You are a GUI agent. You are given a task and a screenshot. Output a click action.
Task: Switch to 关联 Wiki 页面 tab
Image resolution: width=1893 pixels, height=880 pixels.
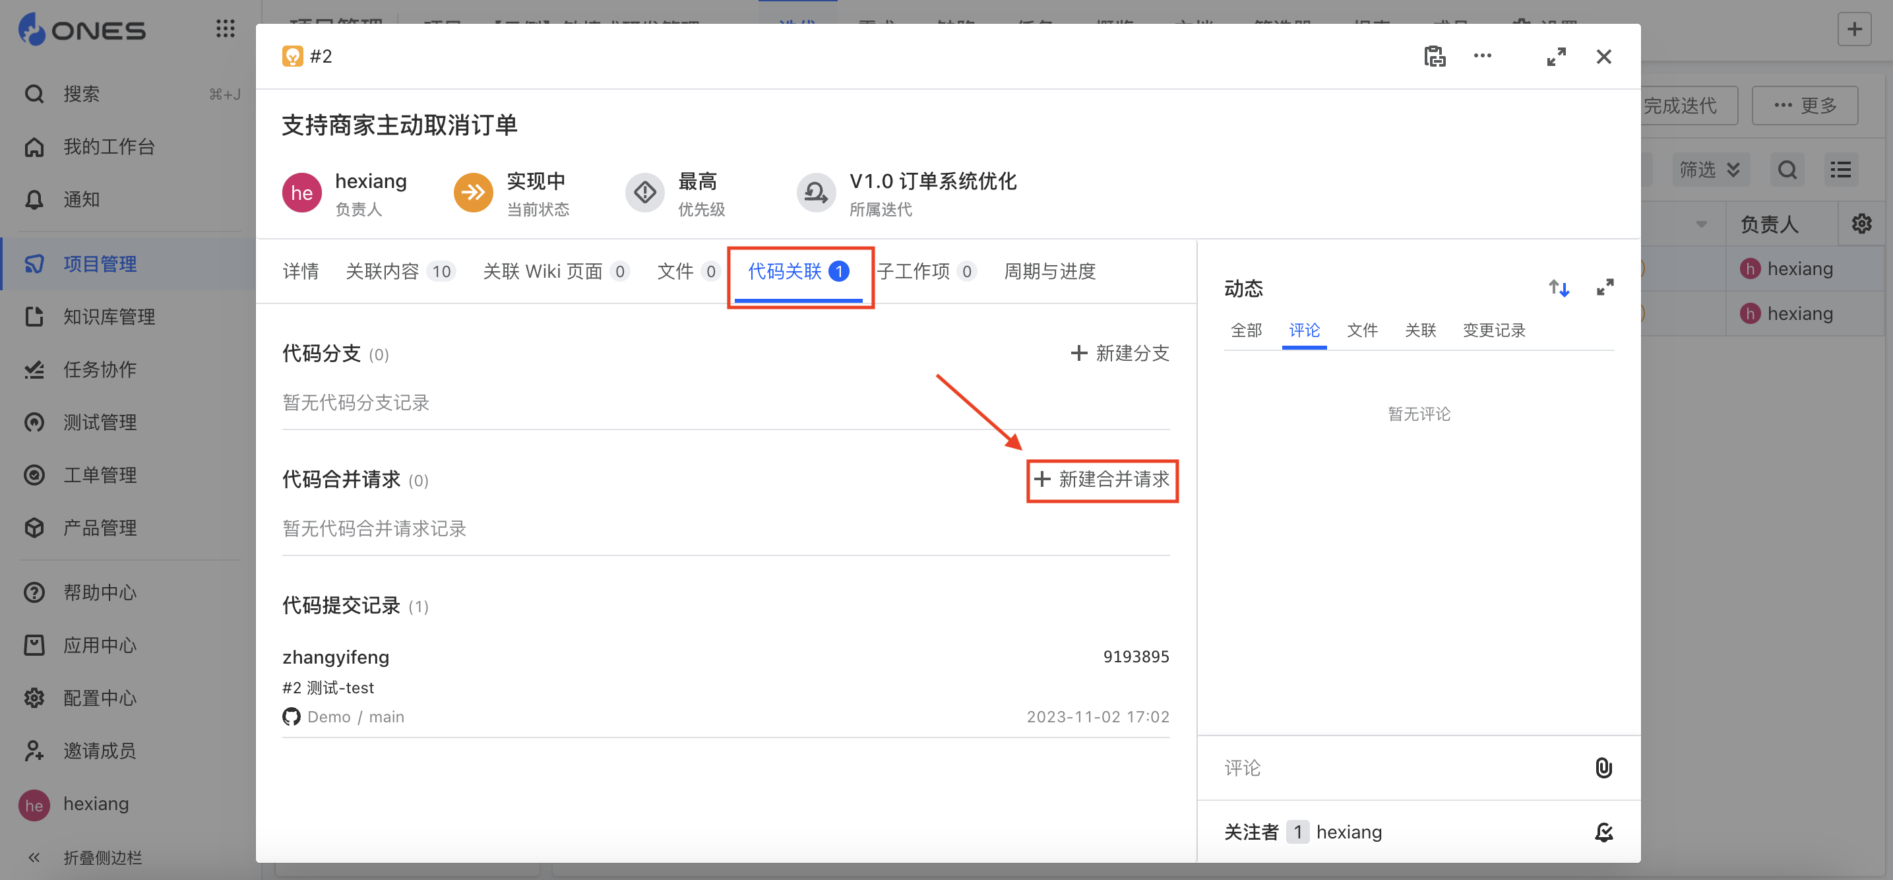[556, 271]
